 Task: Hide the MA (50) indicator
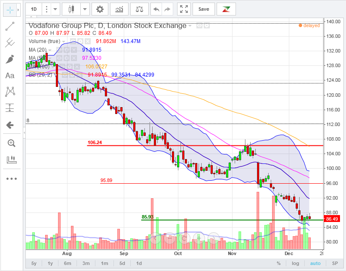(59, 58)
